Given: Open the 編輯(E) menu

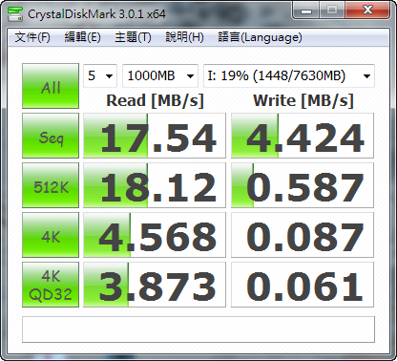Looking at the screenshot, I should click(x=83, y=37).
